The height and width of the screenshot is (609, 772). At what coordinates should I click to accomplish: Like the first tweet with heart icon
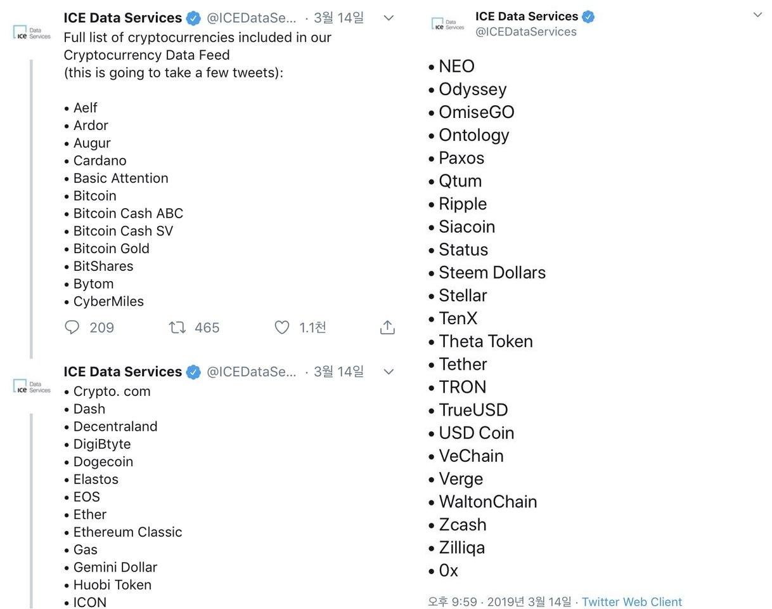pos(281,327)
